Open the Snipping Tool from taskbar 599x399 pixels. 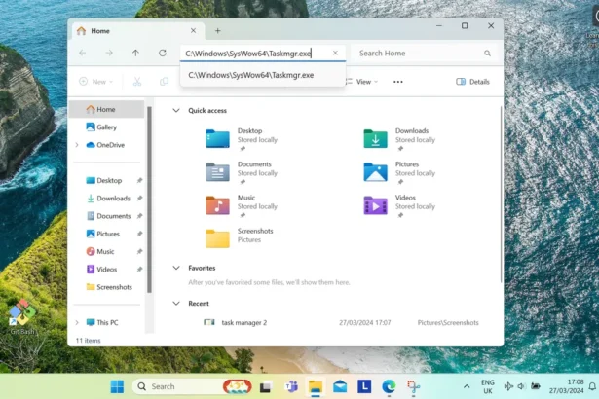tap(413, 386)
